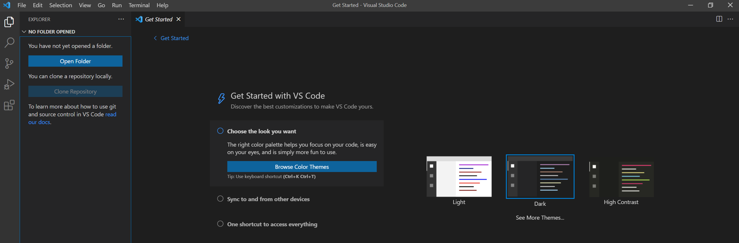Mark 'Choose the look you want' step done
Viewport: 739px width, 243px height.
click(x=220, y=131)
